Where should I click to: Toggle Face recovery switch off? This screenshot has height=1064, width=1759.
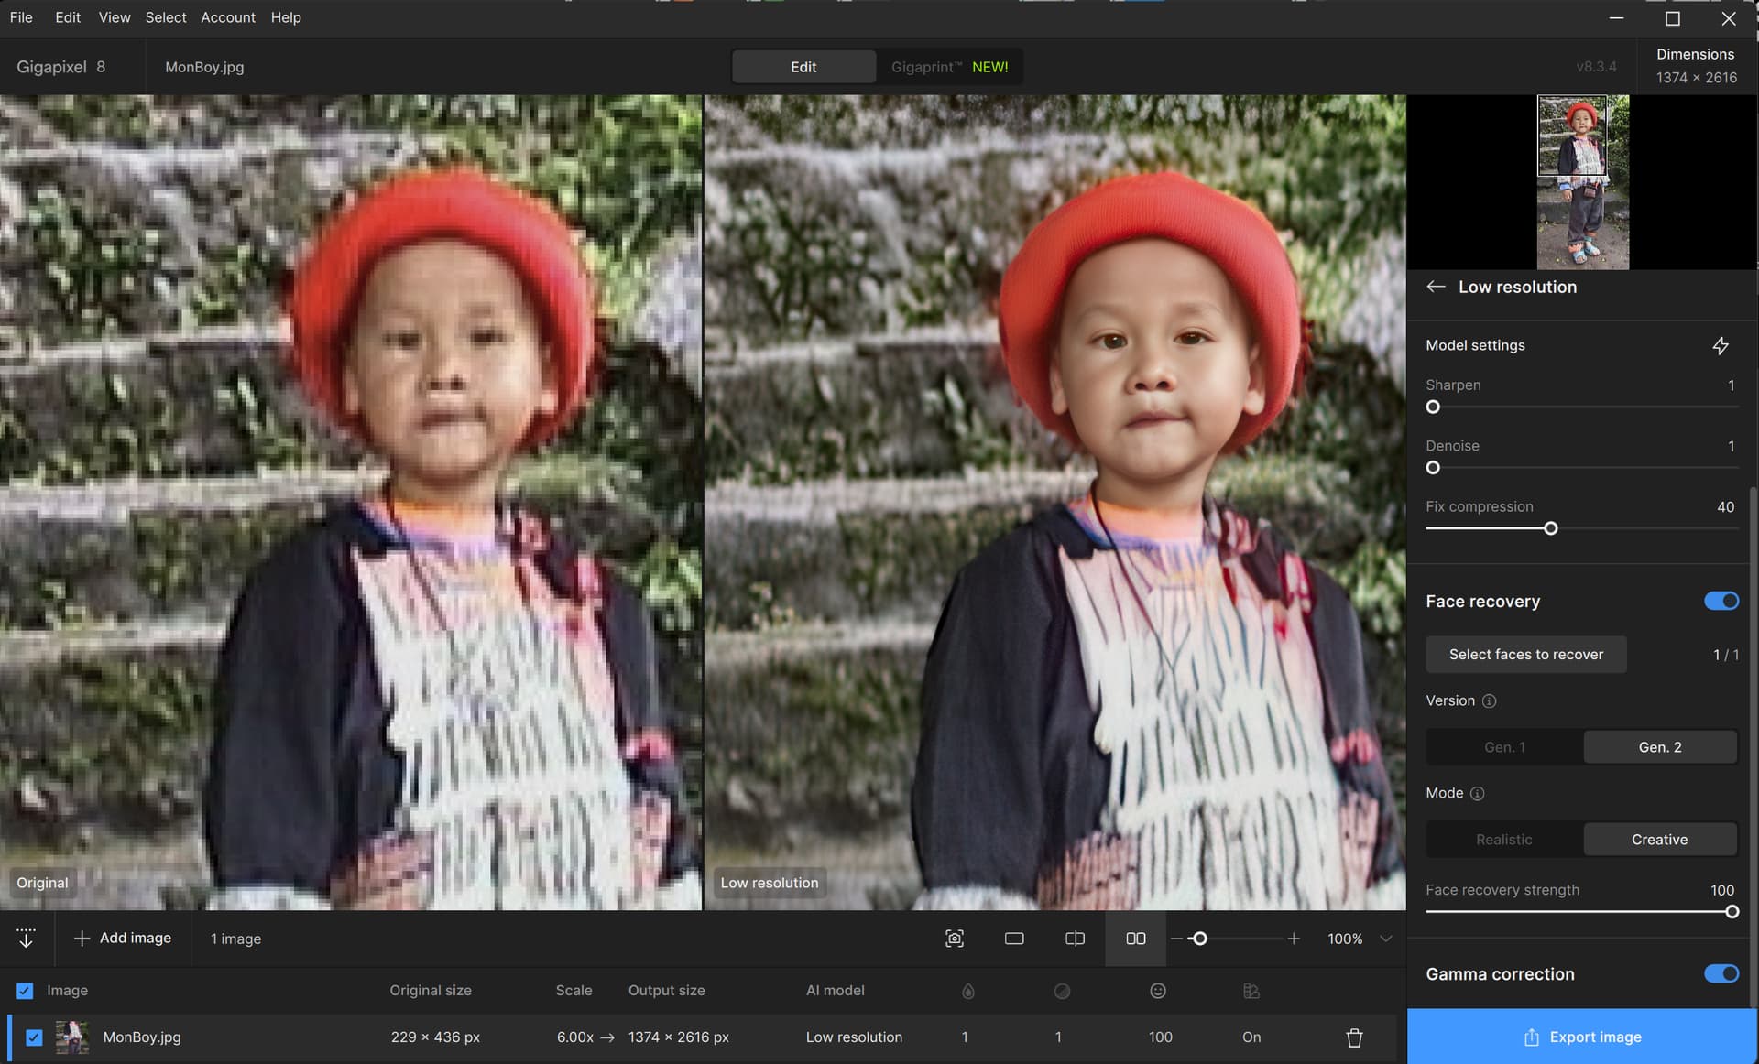pos(1721,602)
